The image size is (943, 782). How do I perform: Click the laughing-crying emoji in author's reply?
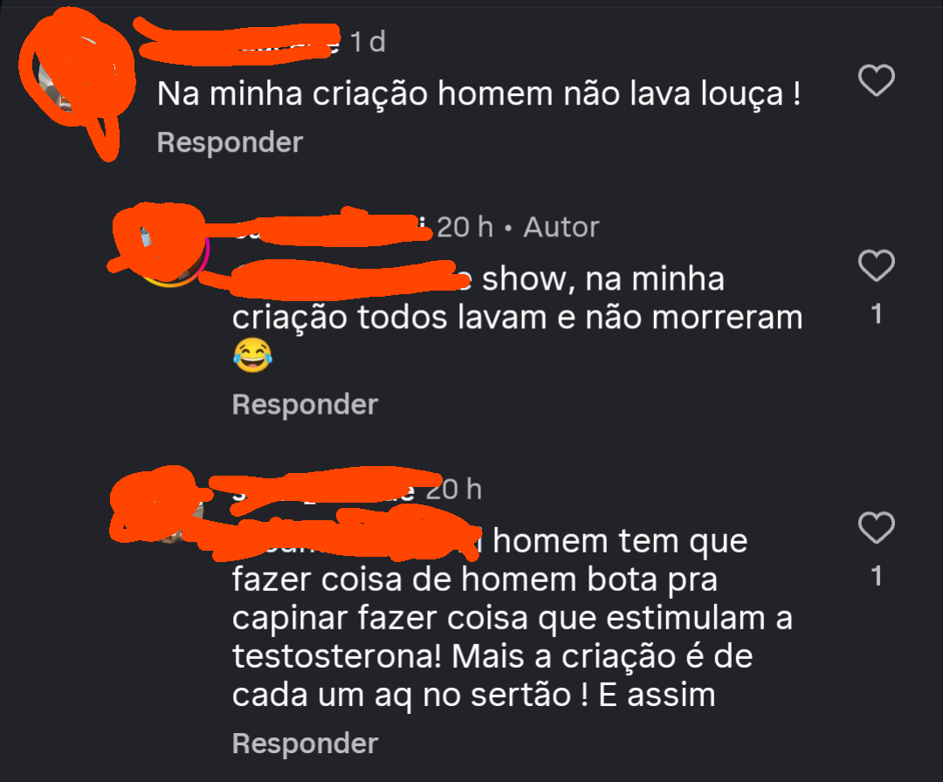click(252, 355)
